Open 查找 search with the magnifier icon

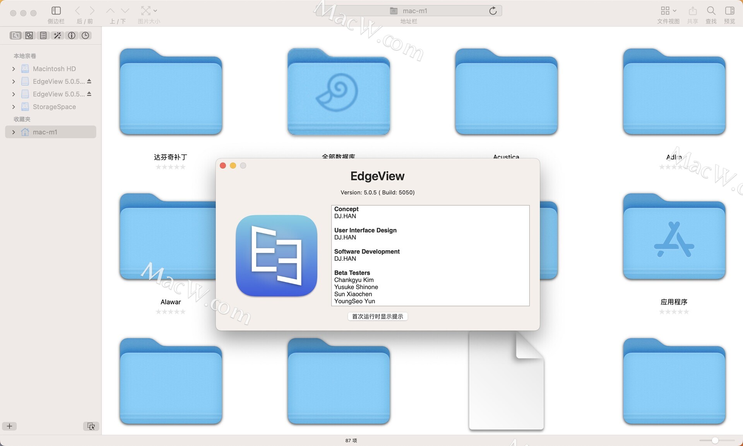(x=711, y=11)
